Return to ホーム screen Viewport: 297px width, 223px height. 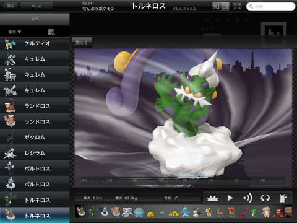[x=37, y=6]
